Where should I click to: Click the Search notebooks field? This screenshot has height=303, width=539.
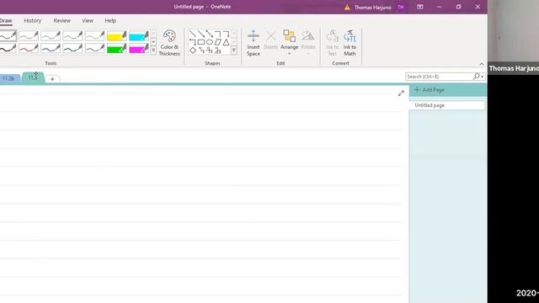click(439, 77)
